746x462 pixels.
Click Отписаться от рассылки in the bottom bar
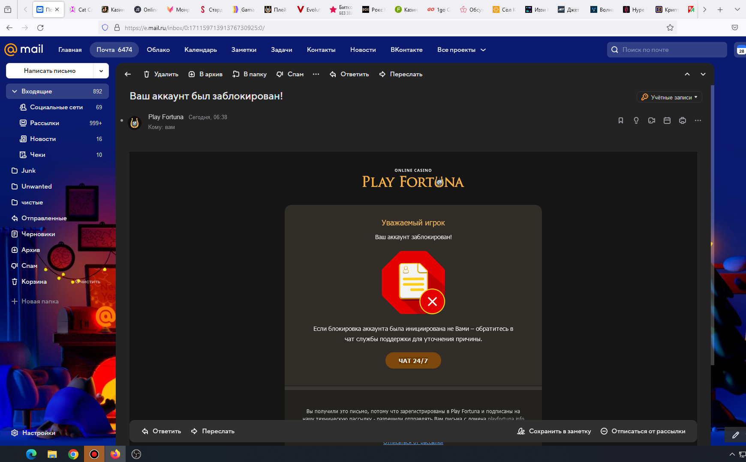(643, 431)
